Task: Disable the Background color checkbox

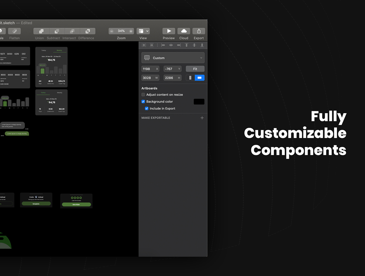Action: pos(143,102)
